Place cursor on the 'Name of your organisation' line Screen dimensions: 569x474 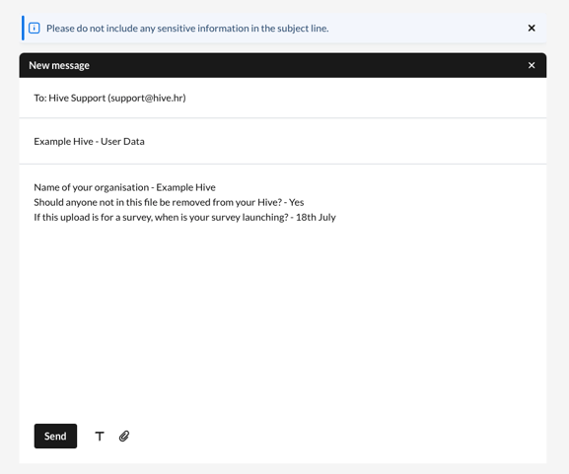tap(124, 187)
